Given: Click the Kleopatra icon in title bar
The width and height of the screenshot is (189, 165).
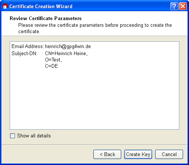Looking at the screenshot, I should pyautogui.click(x=5, y=6).
